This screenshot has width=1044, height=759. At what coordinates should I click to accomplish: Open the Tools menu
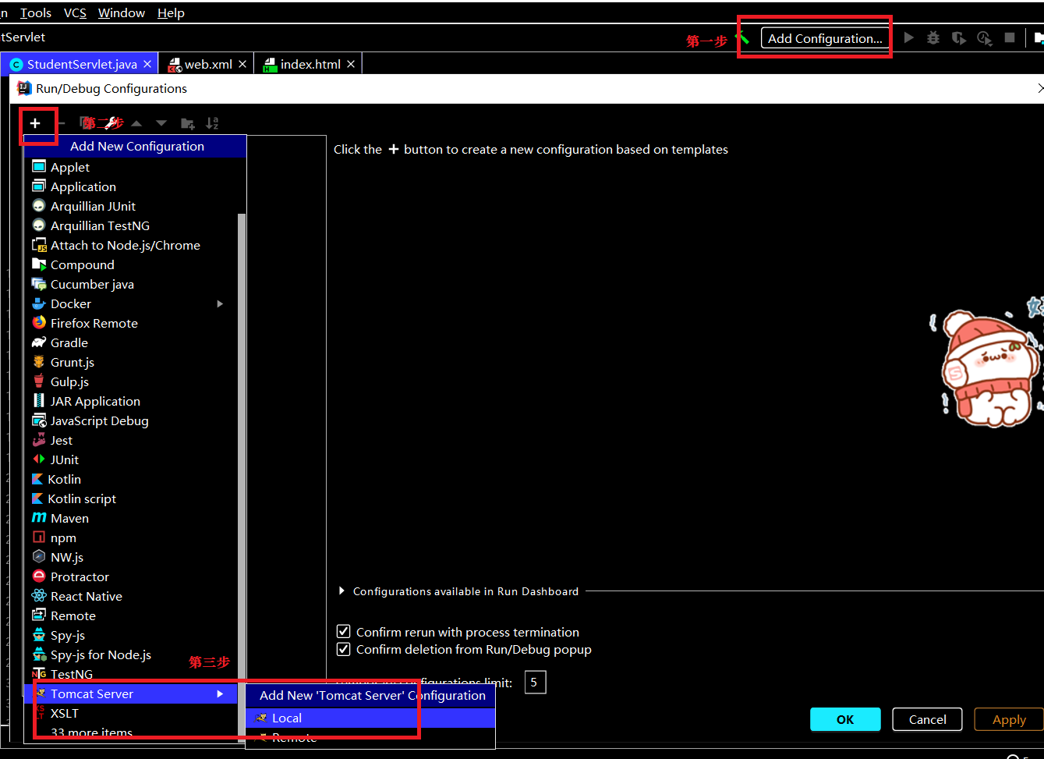pos(36,12)
